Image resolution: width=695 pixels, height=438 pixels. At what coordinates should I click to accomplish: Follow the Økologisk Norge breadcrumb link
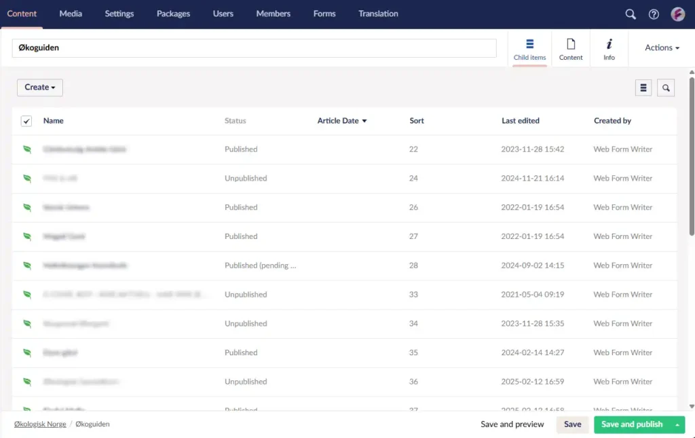(39, 424)
